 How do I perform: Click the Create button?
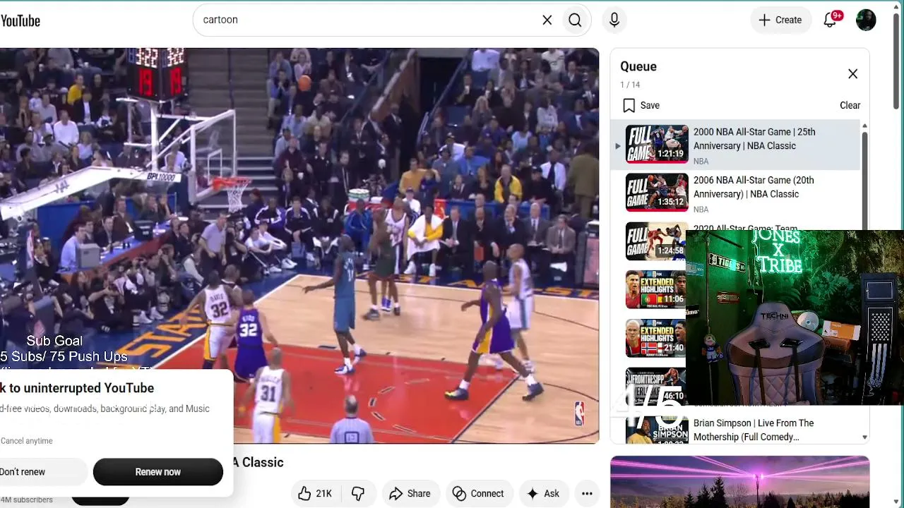click(x=780, y=20)
